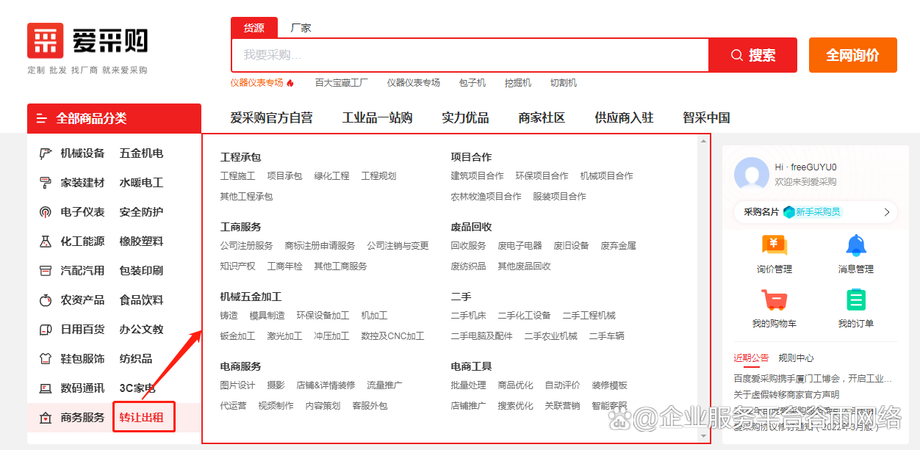Open 询价管理 icon
Screen dimensions: 920x450
tap(775, 246)
